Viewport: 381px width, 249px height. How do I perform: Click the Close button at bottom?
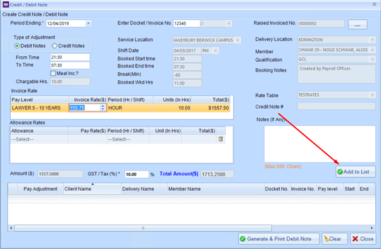(x=363, y=239)
